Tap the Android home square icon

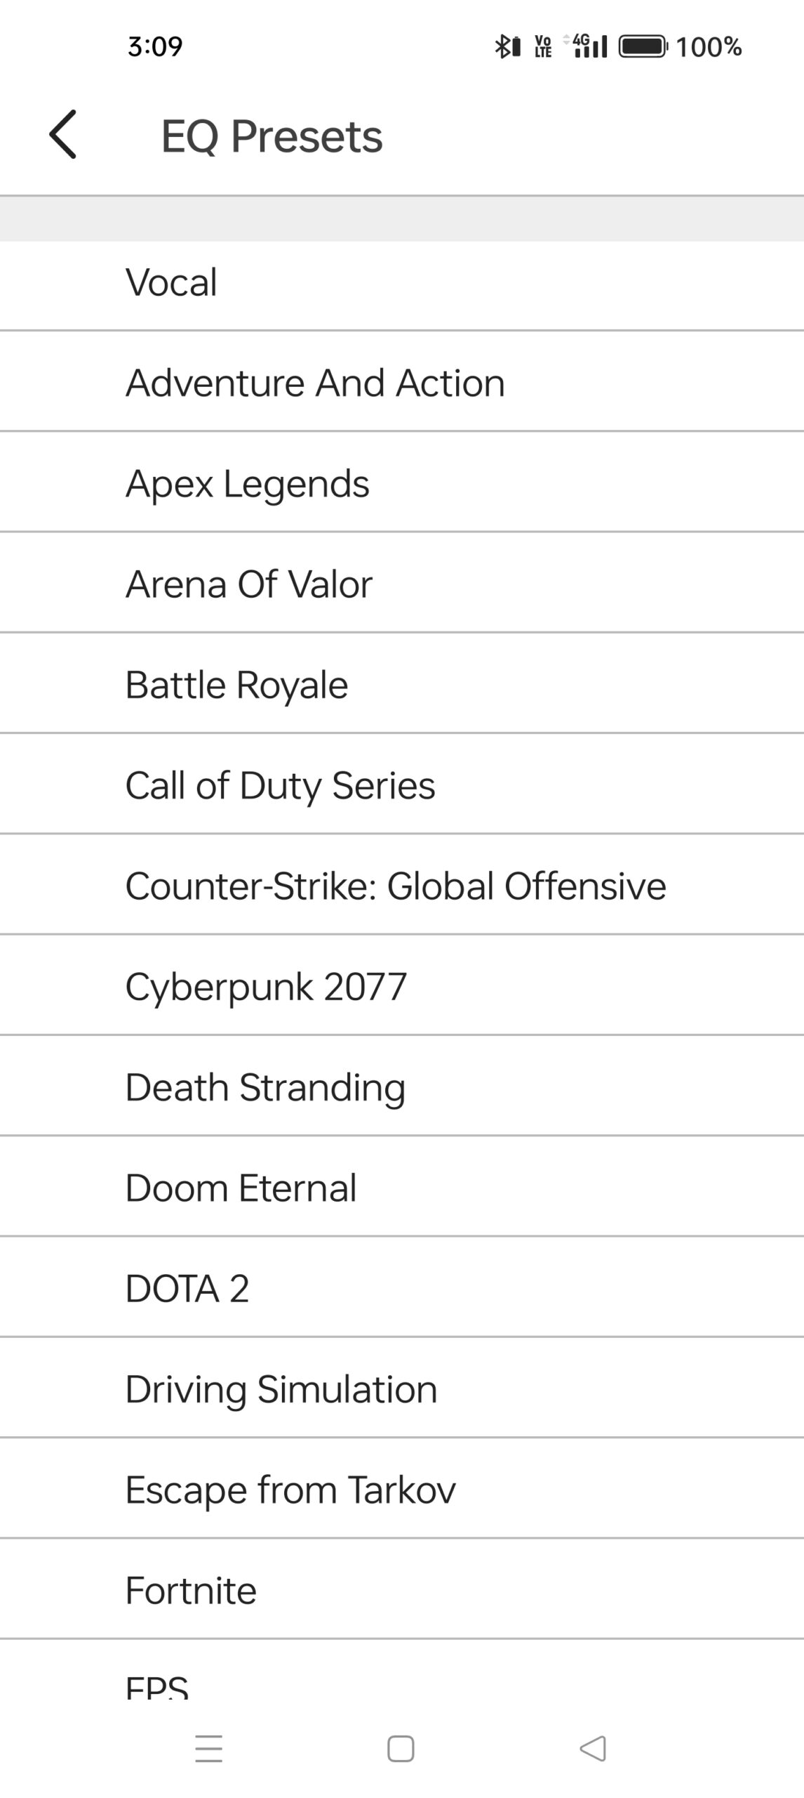tap(401, 1748)
